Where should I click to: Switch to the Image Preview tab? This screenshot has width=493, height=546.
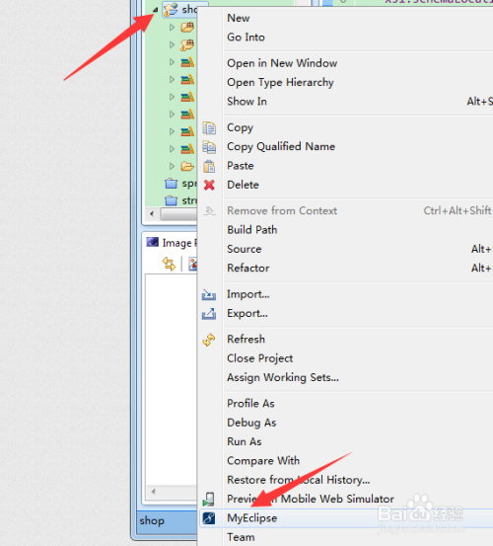[179, 243]
